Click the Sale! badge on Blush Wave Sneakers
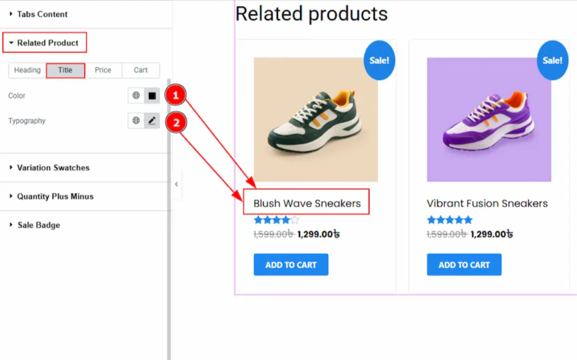 (x=379, y=60)
